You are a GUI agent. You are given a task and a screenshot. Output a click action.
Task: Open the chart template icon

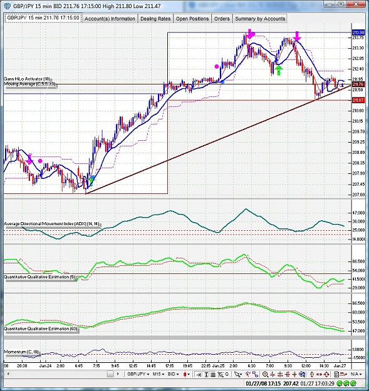[x=336, y=374]
